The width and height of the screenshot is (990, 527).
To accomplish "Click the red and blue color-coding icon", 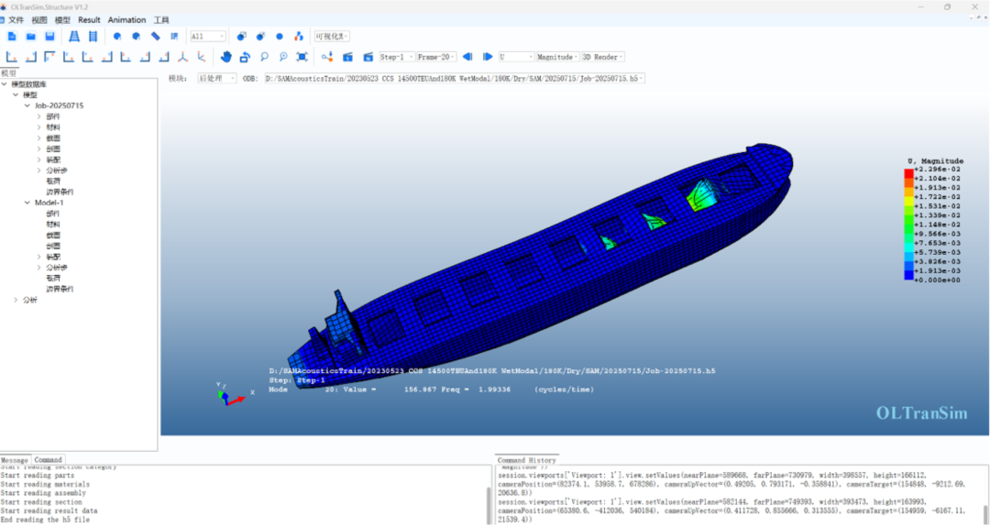I will (x=299, y=37).
